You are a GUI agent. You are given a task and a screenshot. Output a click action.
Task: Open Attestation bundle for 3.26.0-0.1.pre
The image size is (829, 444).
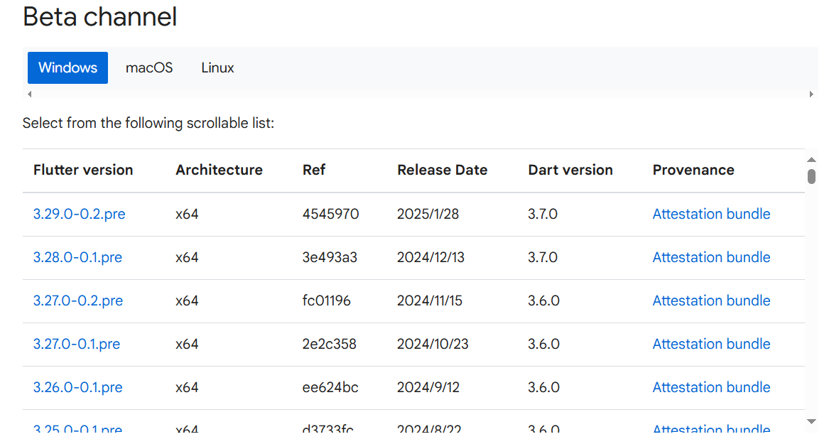[711, 387]
